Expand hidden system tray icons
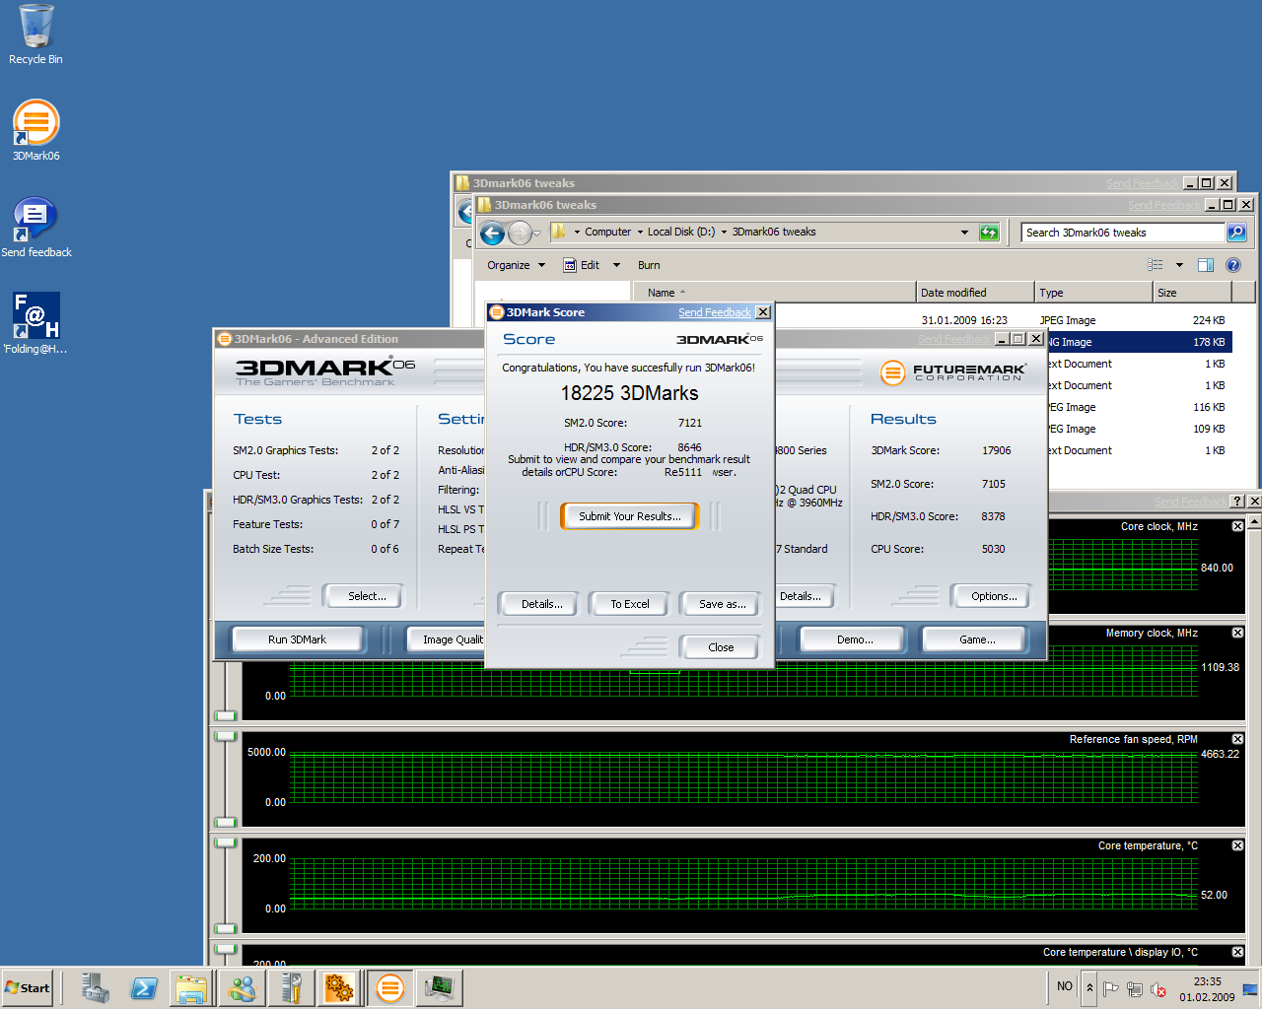This screenshot has width=1262, height=1009. pos(1089,987)
